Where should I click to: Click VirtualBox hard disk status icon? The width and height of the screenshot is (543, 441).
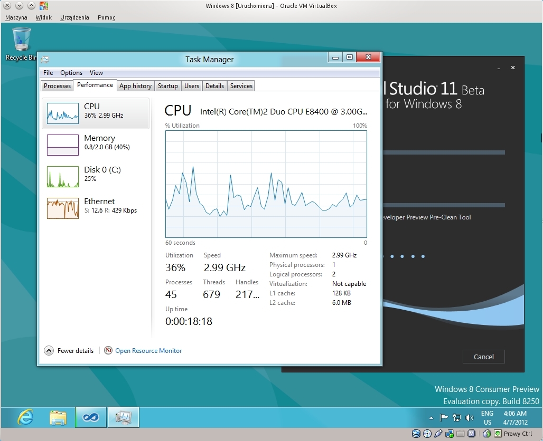[416, 434]
